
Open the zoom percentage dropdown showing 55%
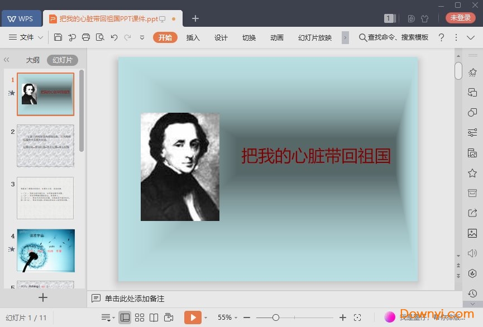coord(228,317)
